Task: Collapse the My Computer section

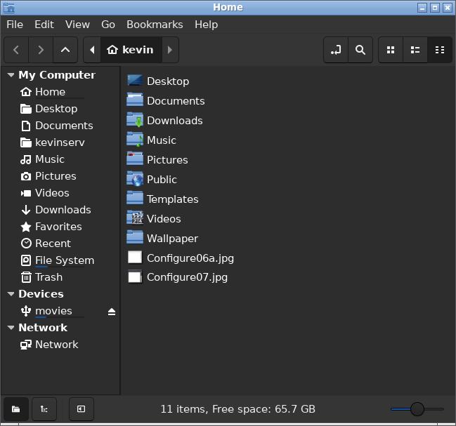Action: pos(11,75)
